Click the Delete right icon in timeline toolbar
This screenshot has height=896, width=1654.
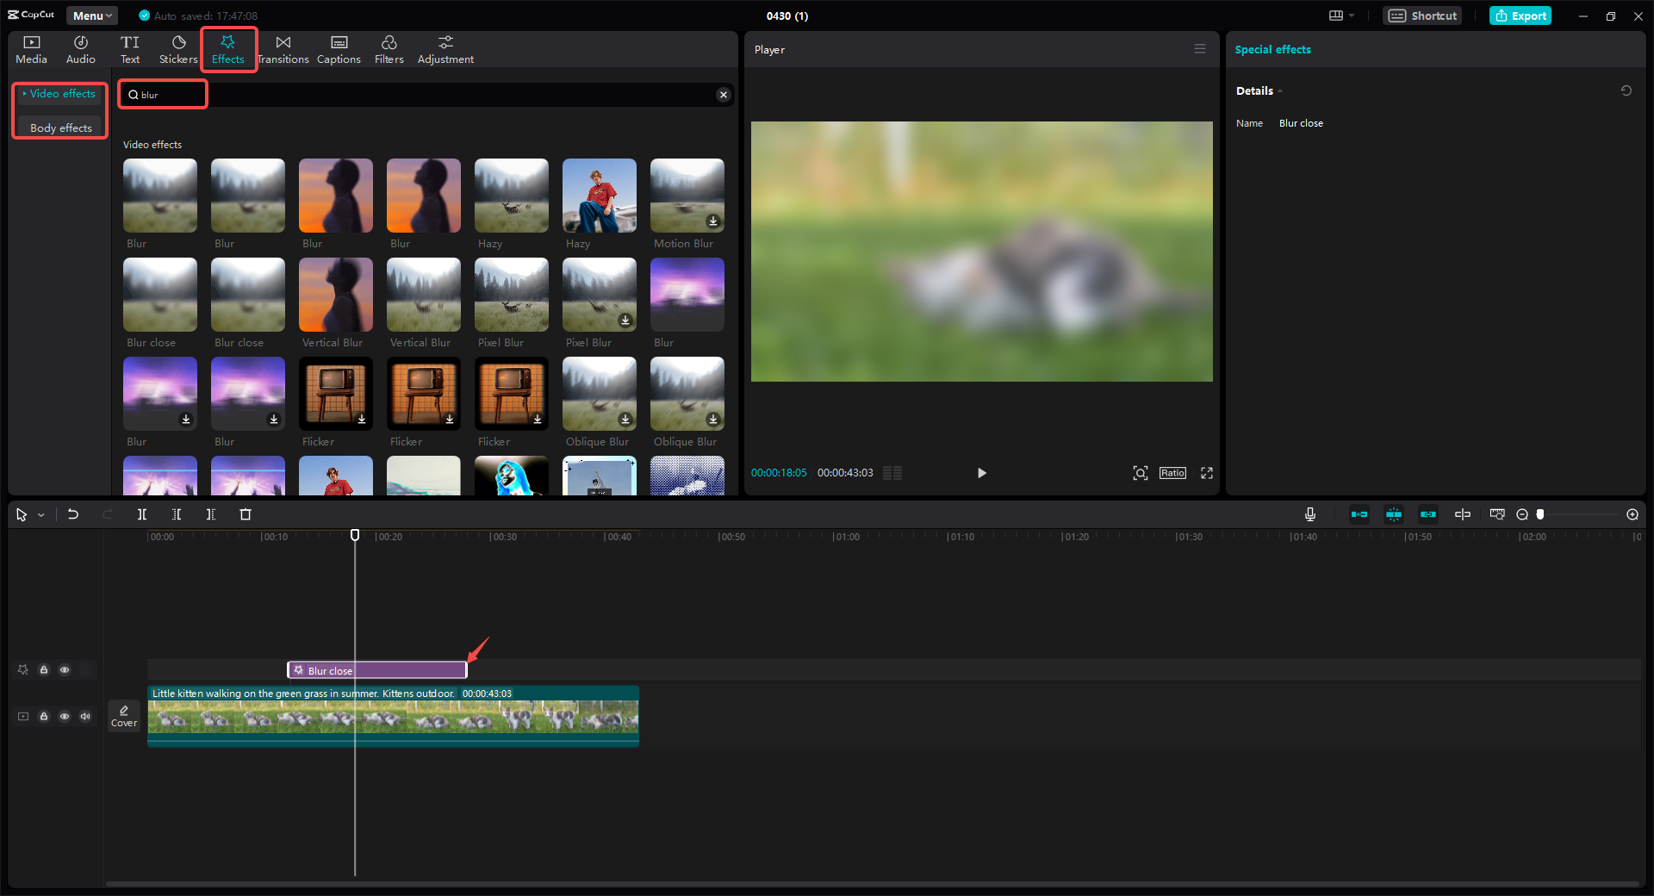click(x=210, y=514)
